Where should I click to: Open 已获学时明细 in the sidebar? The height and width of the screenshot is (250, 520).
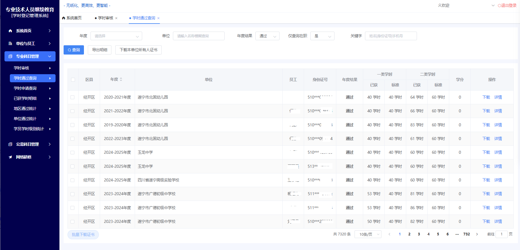click(x=33, y=98)
